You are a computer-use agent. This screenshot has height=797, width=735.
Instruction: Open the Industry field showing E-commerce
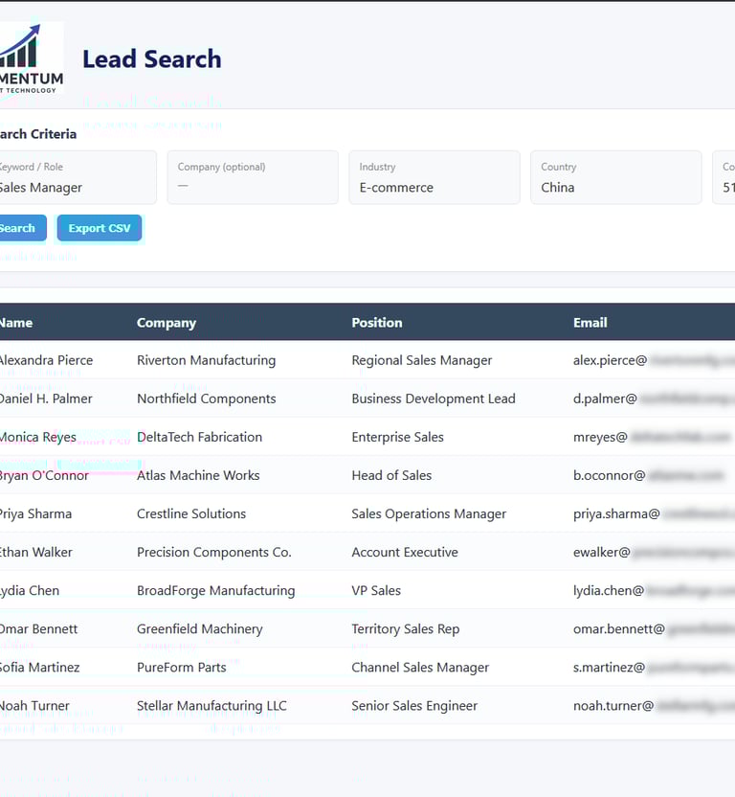[x=434, y=177]
